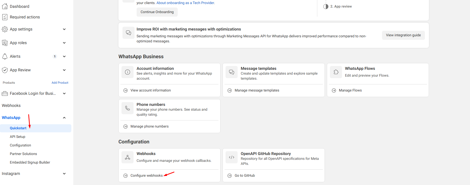Click the Message templates chat icon
This screenshot has width=470, height=185.
pyautogui.click(x=232, y=72)
